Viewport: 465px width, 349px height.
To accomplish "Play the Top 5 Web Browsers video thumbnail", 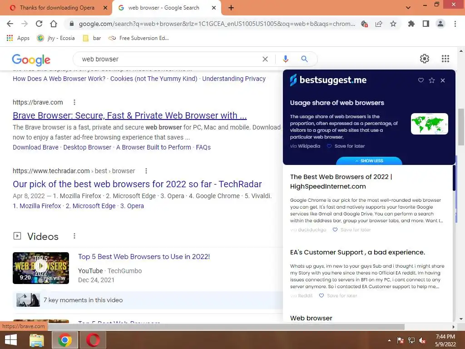I will [41, 268].
